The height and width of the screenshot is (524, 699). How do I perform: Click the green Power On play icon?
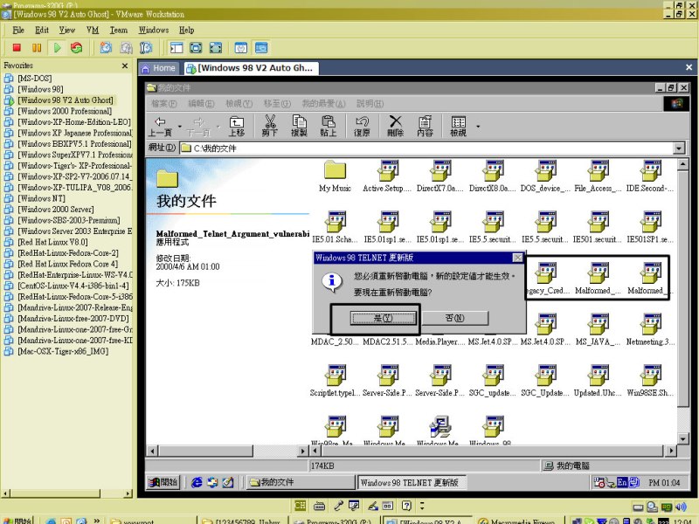click(x=57, y=48)
